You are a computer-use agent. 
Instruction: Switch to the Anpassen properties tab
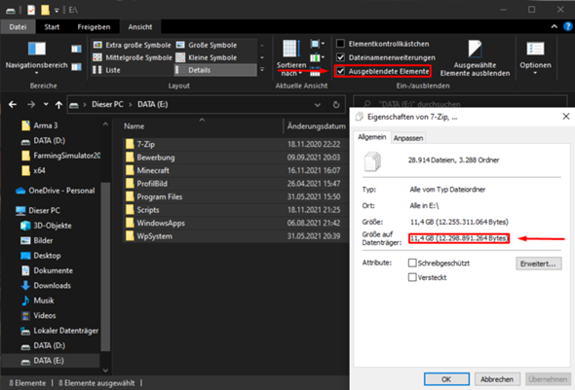coord(408,138)
